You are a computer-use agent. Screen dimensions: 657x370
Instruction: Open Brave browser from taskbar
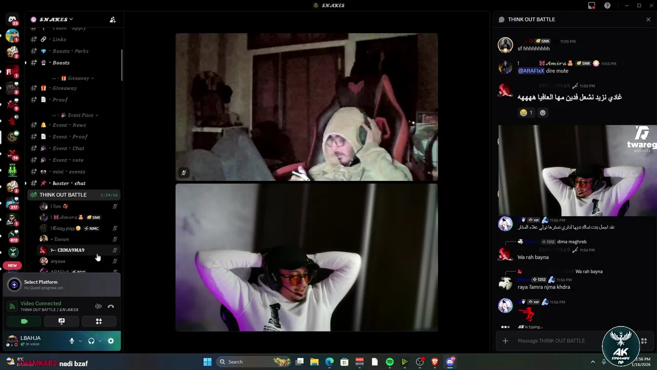435,362
